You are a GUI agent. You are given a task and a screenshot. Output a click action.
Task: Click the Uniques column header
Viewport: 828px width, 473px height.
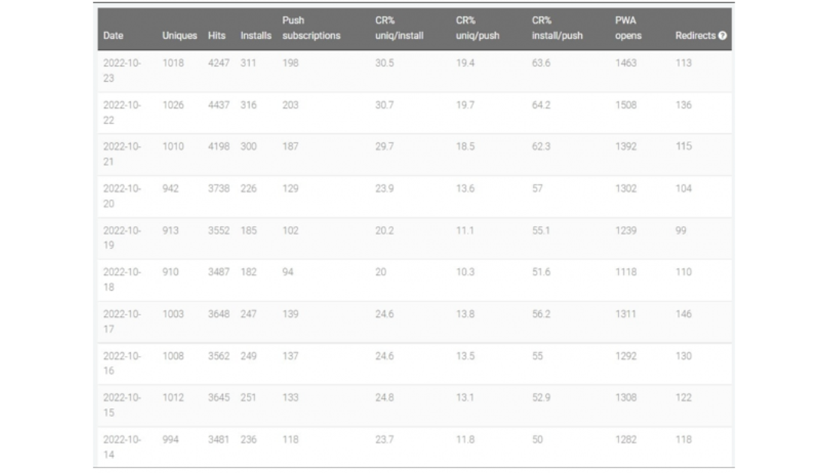point(179,36)
